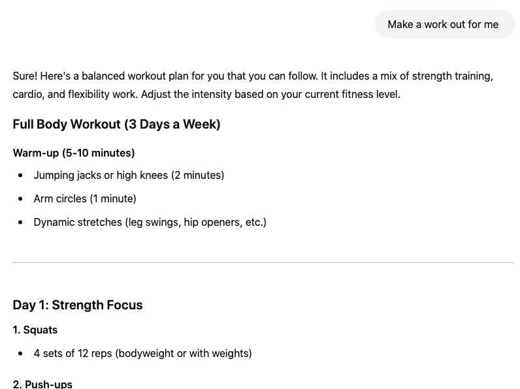The image size is (520, 389).
Task: Click the "2. Push-ups" exercise title
Action: [42, 384]
